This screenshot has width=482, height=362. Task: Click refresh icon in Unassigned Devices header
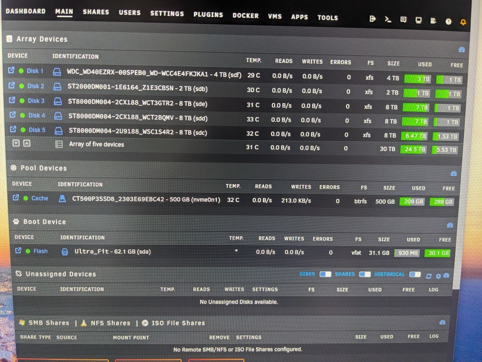point(429,276)
